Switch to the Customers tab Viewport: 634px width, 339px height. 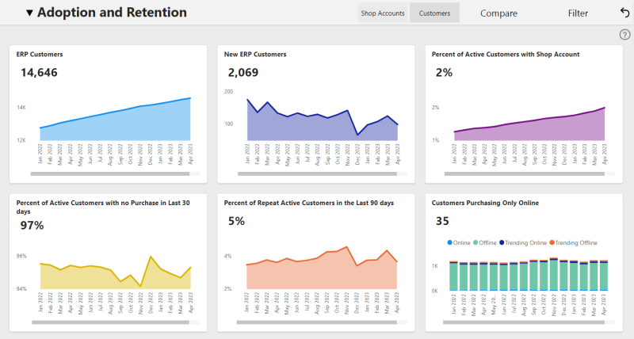[434, 13]
